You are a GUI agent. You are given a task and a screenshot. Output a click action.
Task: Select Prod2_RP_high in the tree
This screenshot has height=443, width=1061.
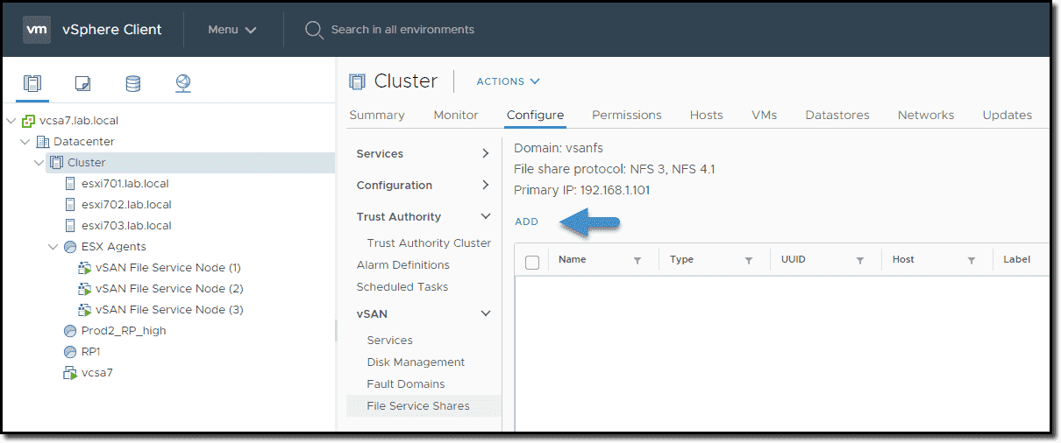click(x=124, y=331)
